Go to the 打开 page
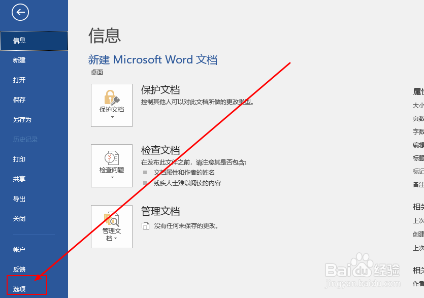The width and height of the screenshot is (424, 298). point(34,80)
